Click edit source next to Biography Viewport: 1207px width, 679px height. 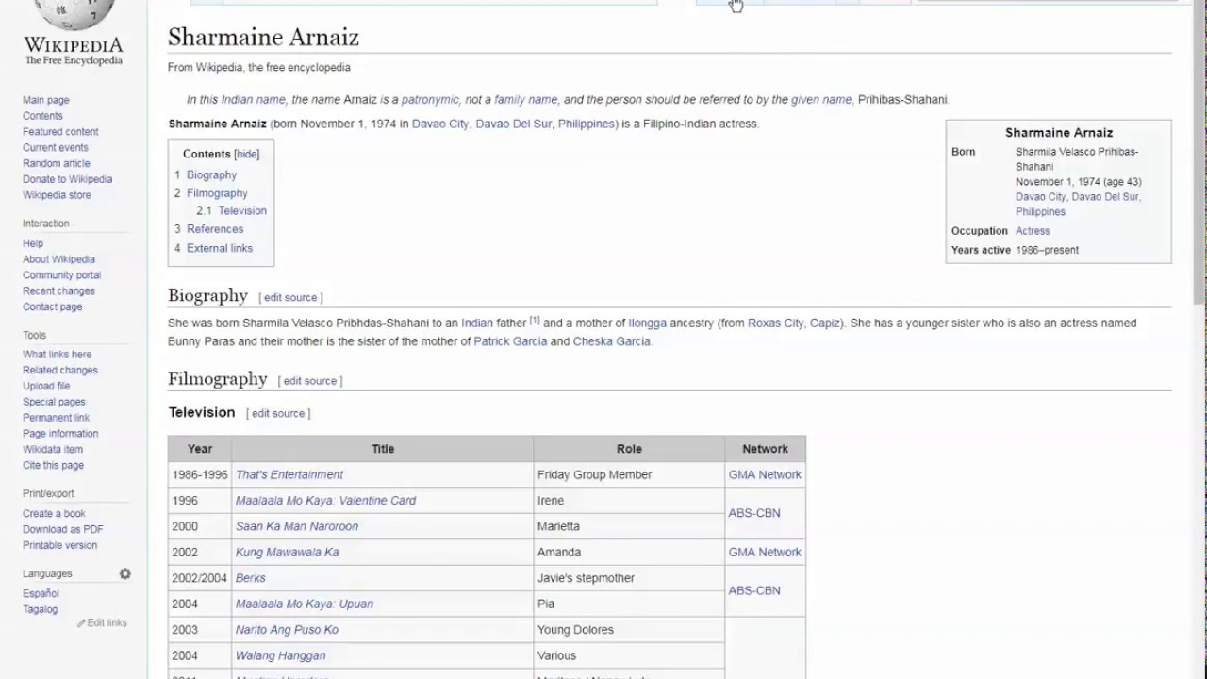point(290,297)
